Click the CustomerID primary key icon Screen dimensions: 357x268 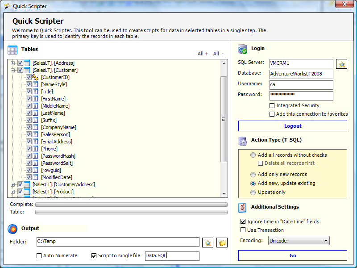(35, 77)
